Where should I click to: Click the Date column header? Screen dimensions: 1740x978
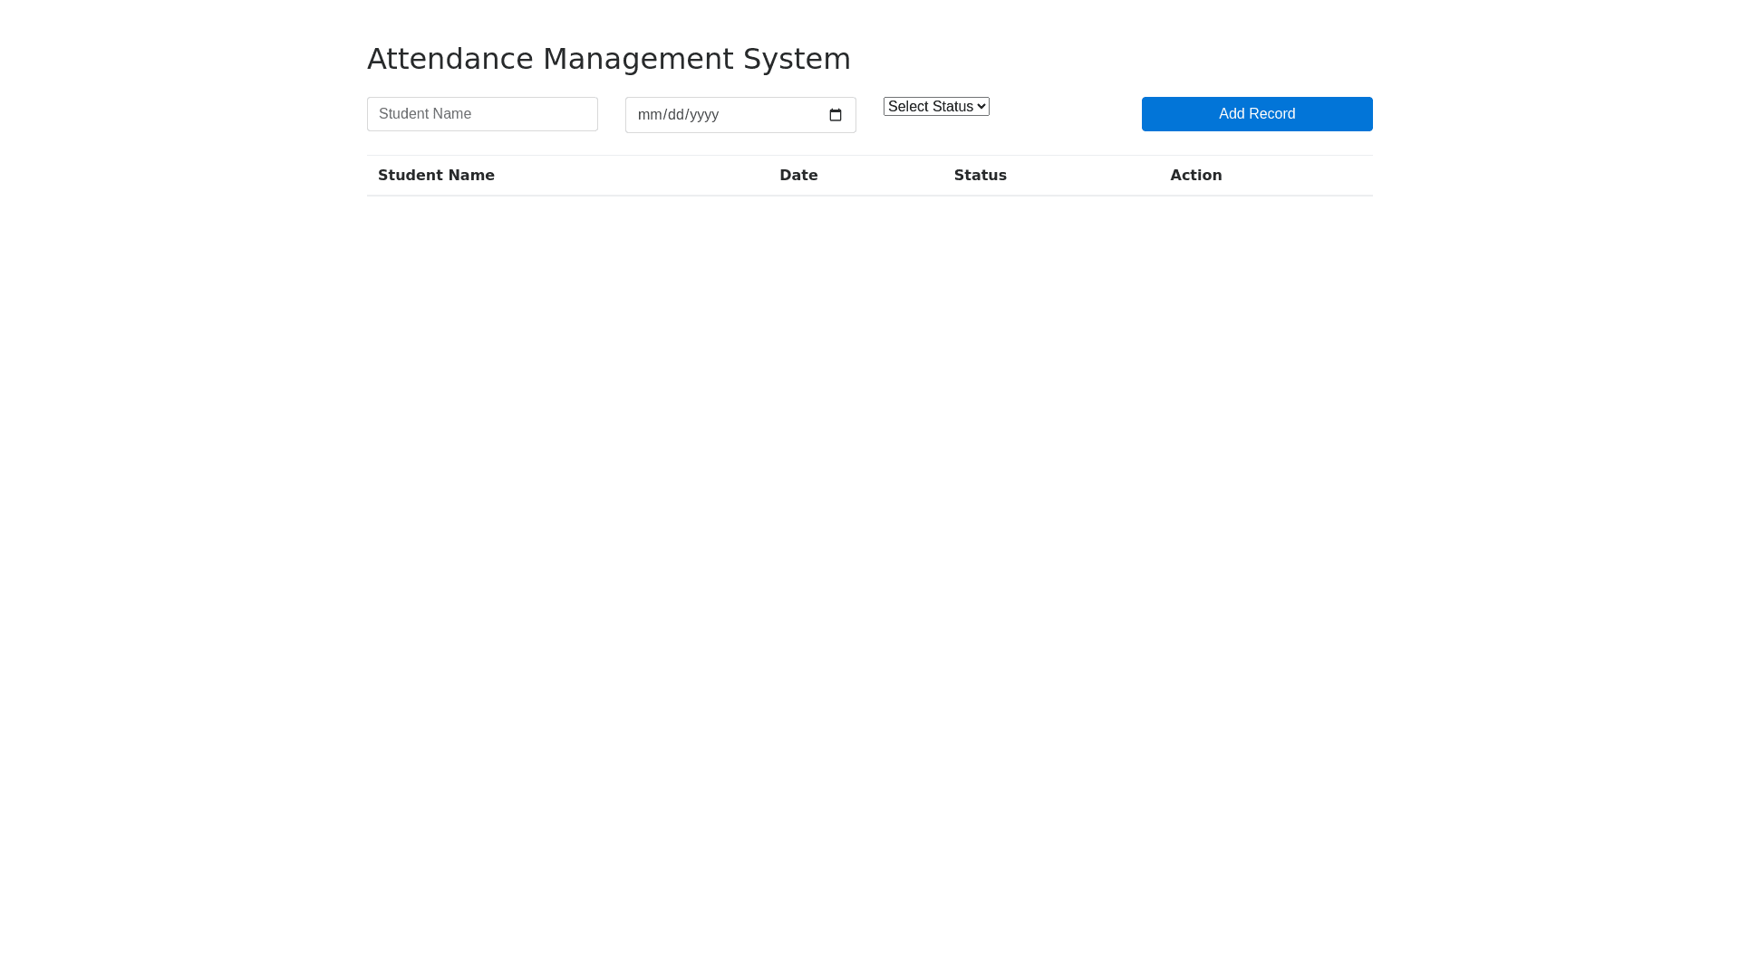tap(798, 176)
